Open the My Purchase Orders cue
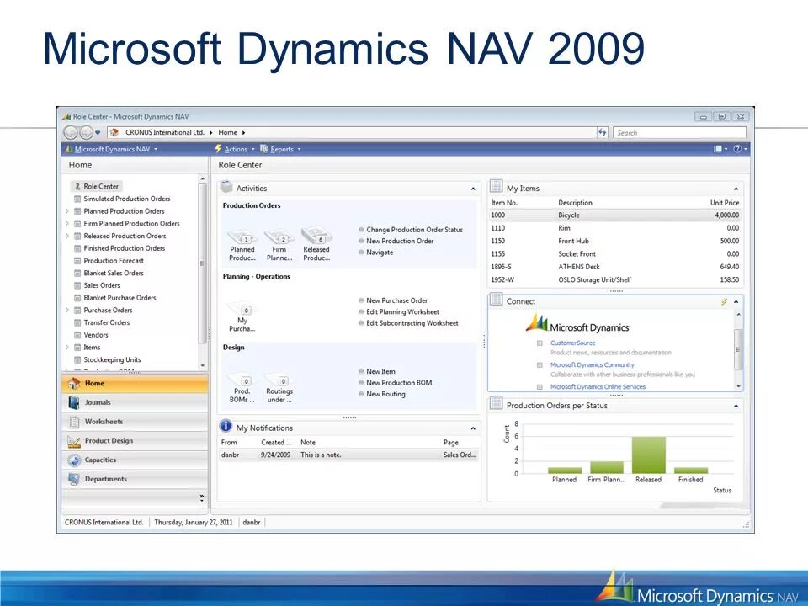808x606 pixels. (x=242, y=317)
